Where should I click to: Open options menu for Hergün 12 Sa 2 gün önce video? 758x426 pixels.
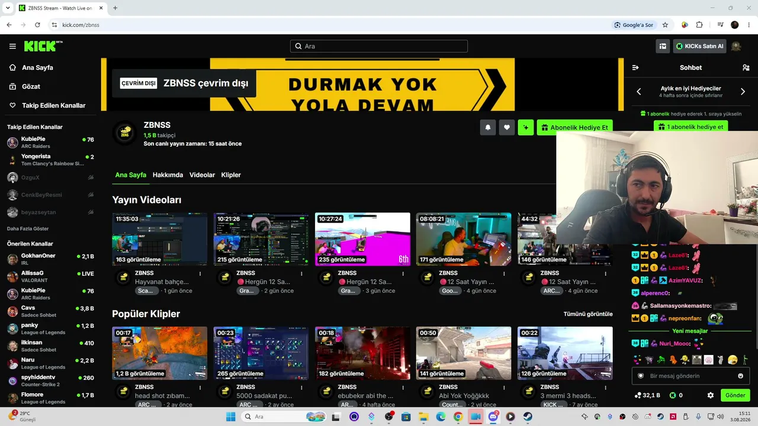pyautogui.click(x=301, y=273)
